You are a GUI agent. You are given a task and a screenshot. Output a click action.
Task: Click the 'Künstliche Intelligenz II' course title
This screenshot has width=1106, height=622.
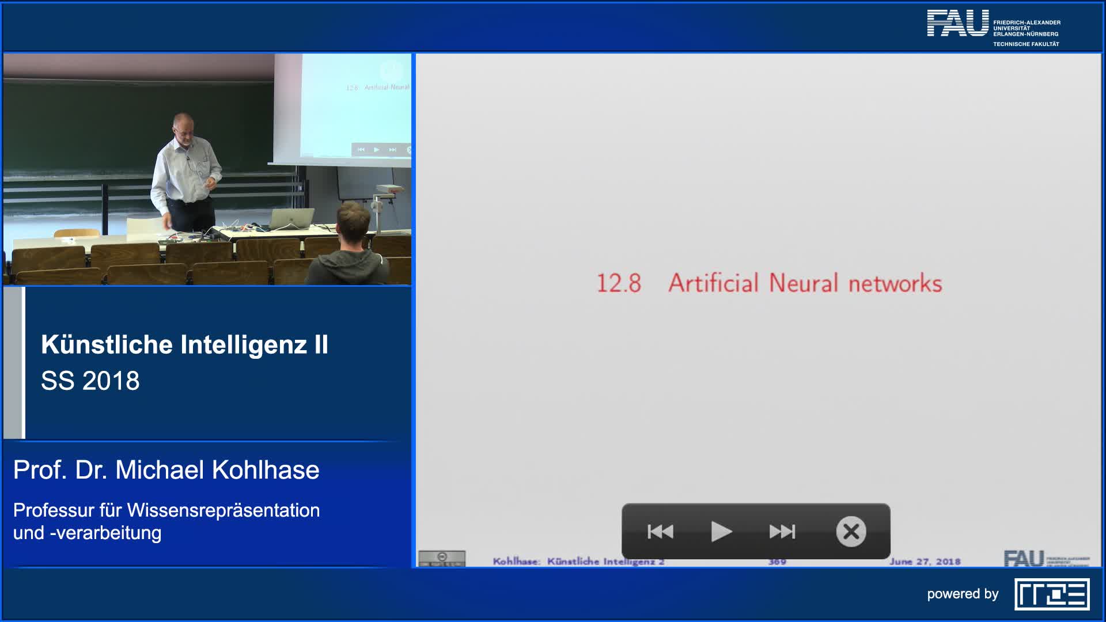(184, 344)
